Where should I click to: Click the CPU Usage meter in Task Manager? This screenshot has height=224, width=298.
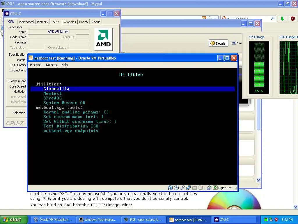click(x=259, y=67)
